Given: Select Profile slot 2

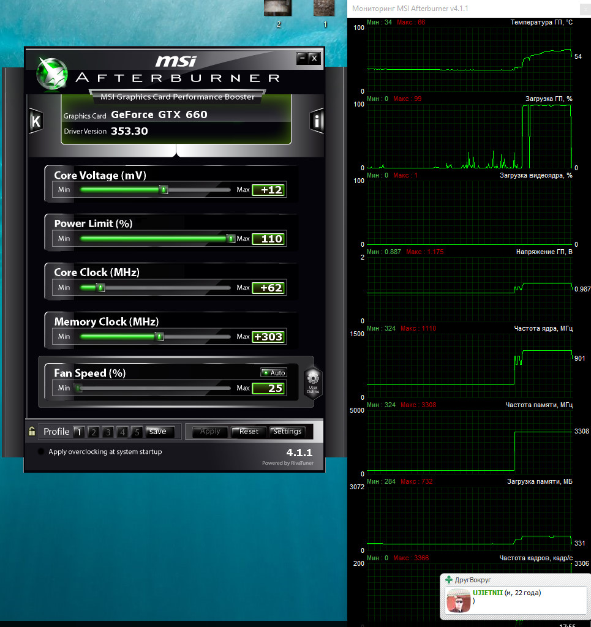Looking at the screenshot, I should coord(93,432).
